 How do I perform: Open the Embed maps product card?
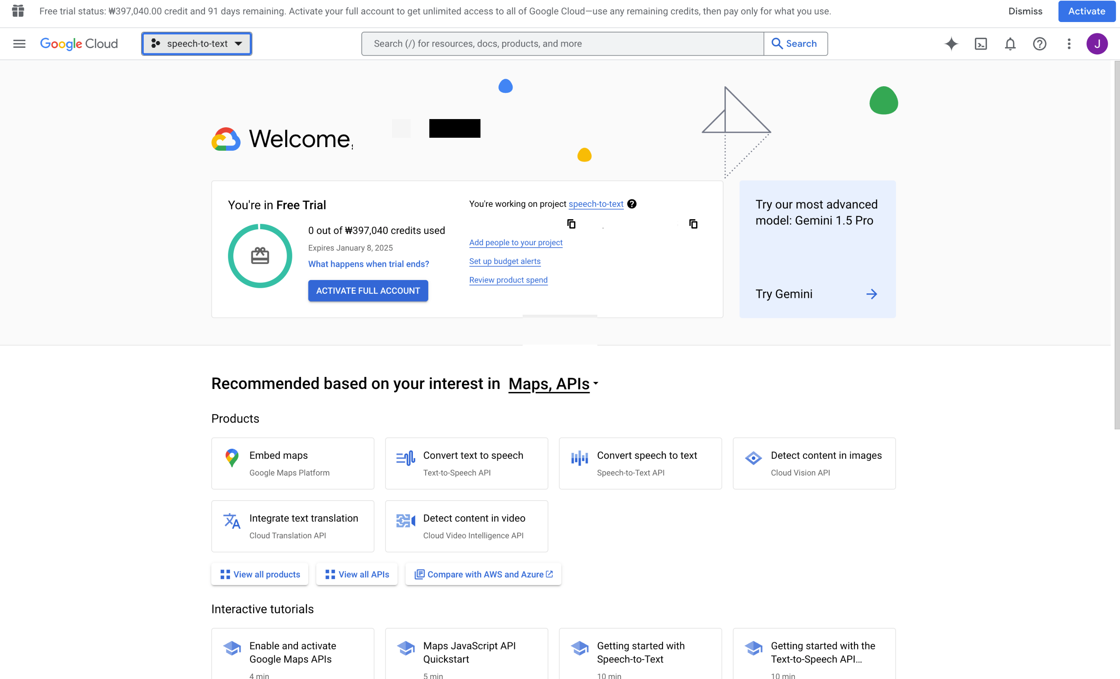click(x=293, y=464)
